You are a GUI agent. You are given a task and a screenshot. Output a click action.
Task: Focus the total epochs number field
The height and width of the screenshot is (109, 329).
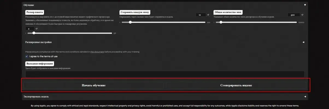coord(294,15)
